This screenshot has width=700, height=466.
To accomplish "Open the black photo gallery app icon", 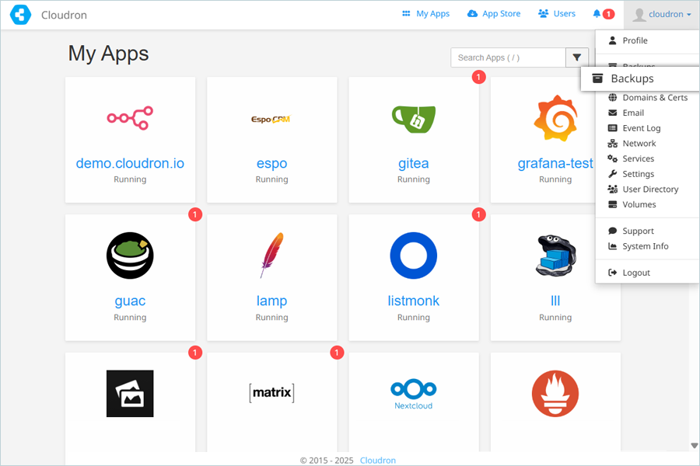I will [130, 394].
